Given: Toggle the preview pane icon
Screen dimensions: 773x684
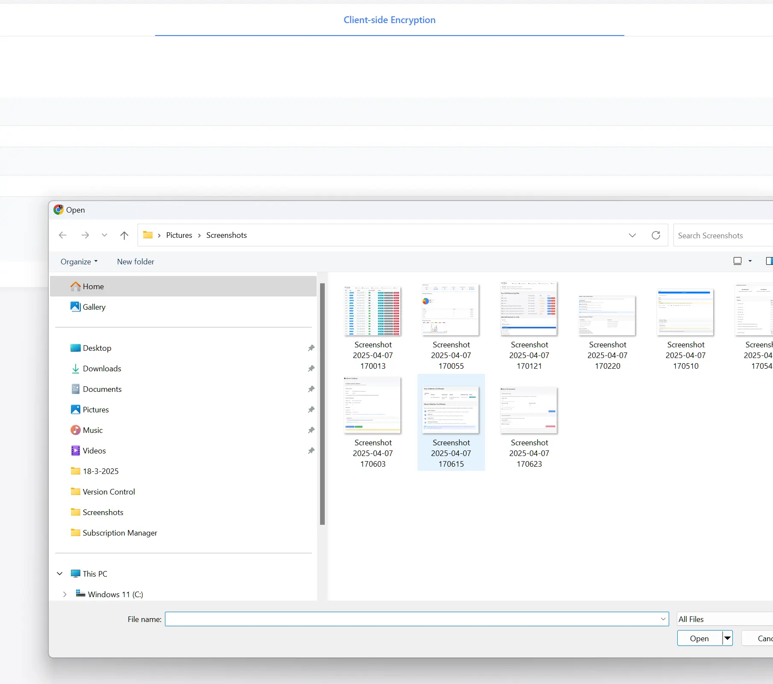Looking at the screenshot, I should 769,261.
